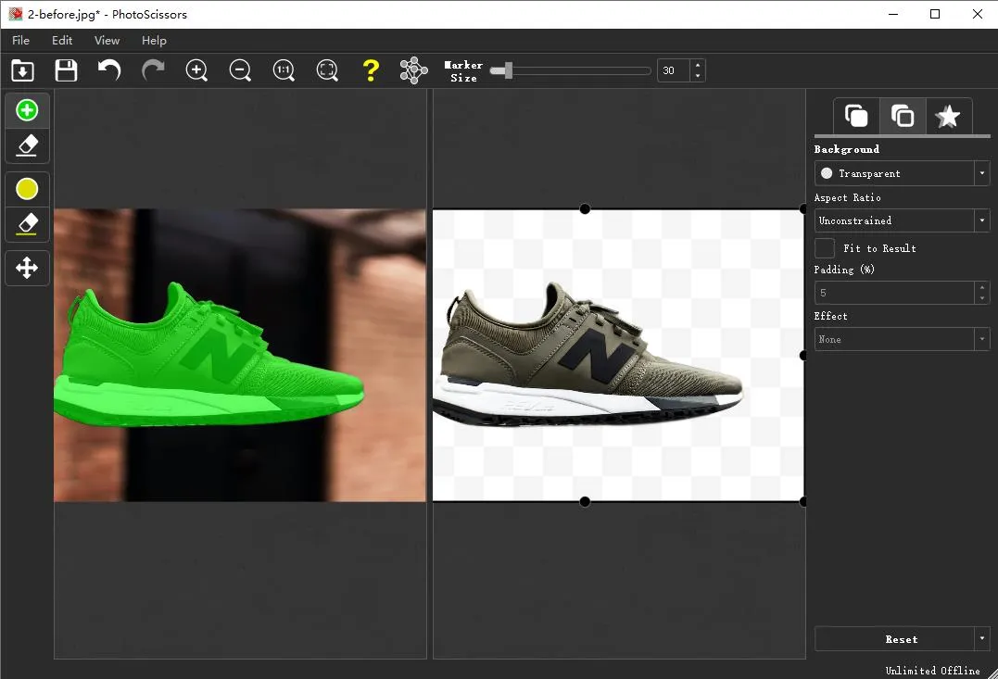Open the File menu
This screenshot has width=998, height=679.
pos(20,41)
